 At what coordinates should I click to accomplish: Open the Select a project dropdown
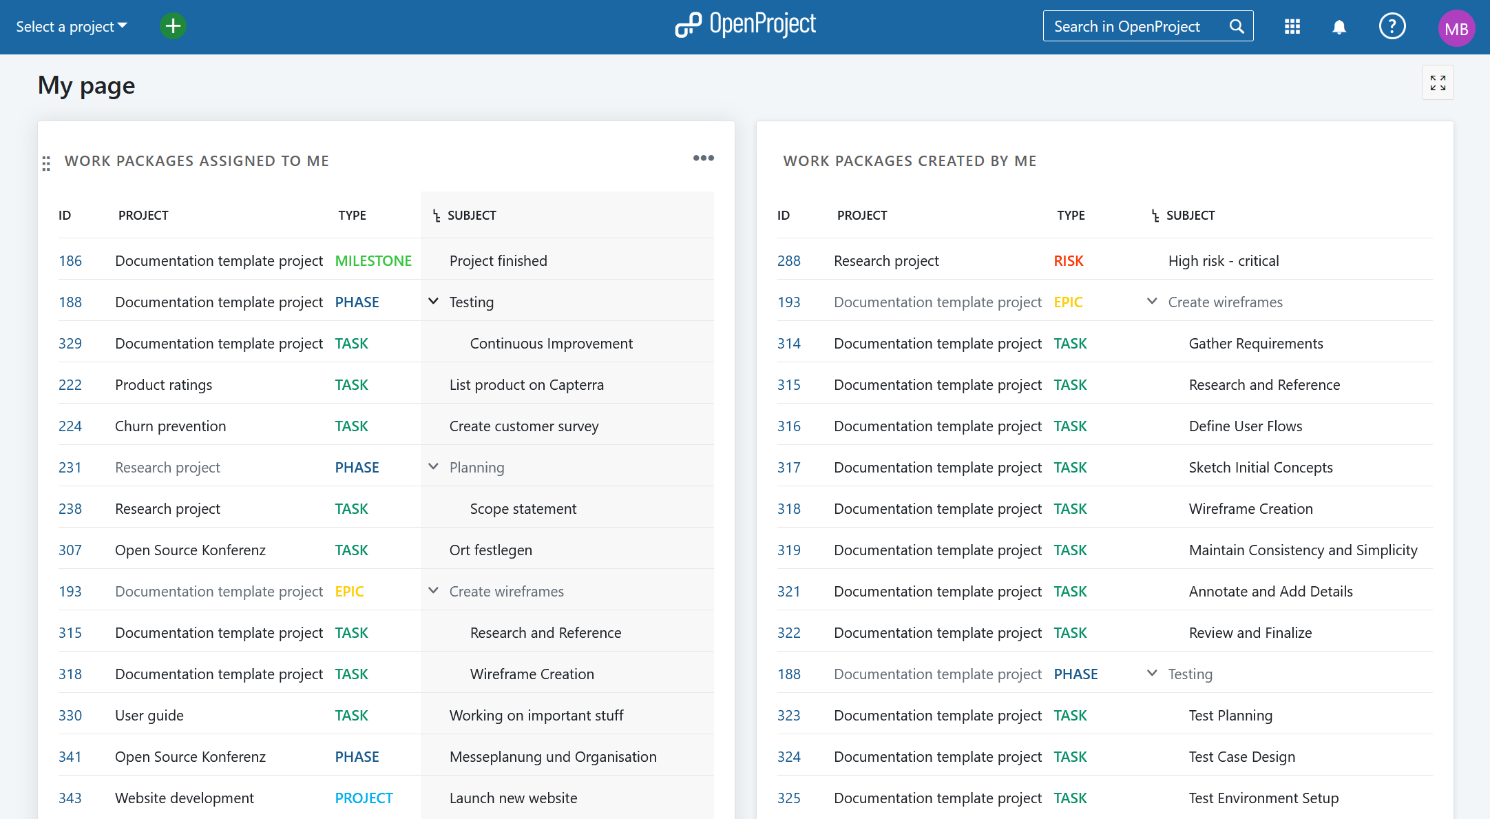coord(72,26)
